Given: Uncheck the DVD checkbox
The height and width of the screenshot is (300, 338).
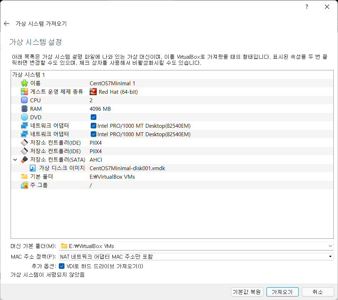Looking at the screenshot, I should pos(93,117).
